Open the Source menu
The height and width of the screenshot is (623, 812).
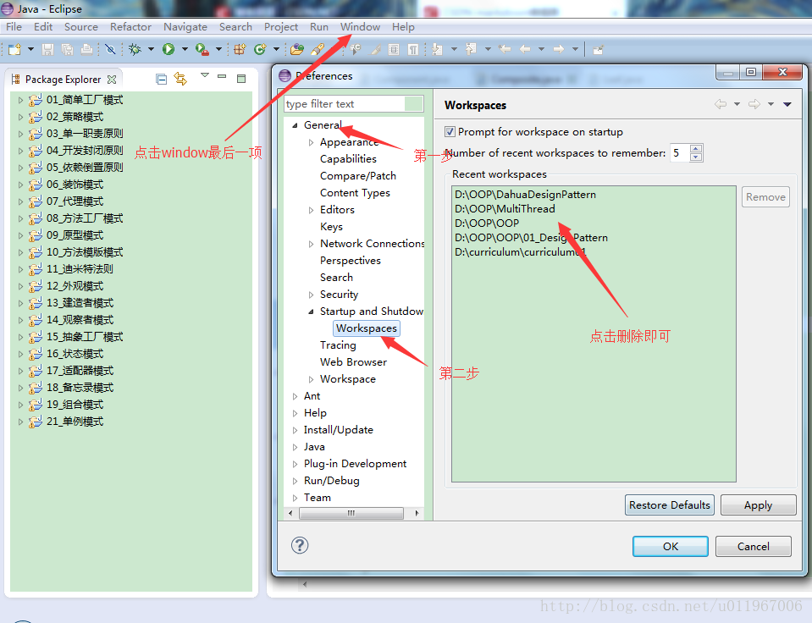(80, 27)
